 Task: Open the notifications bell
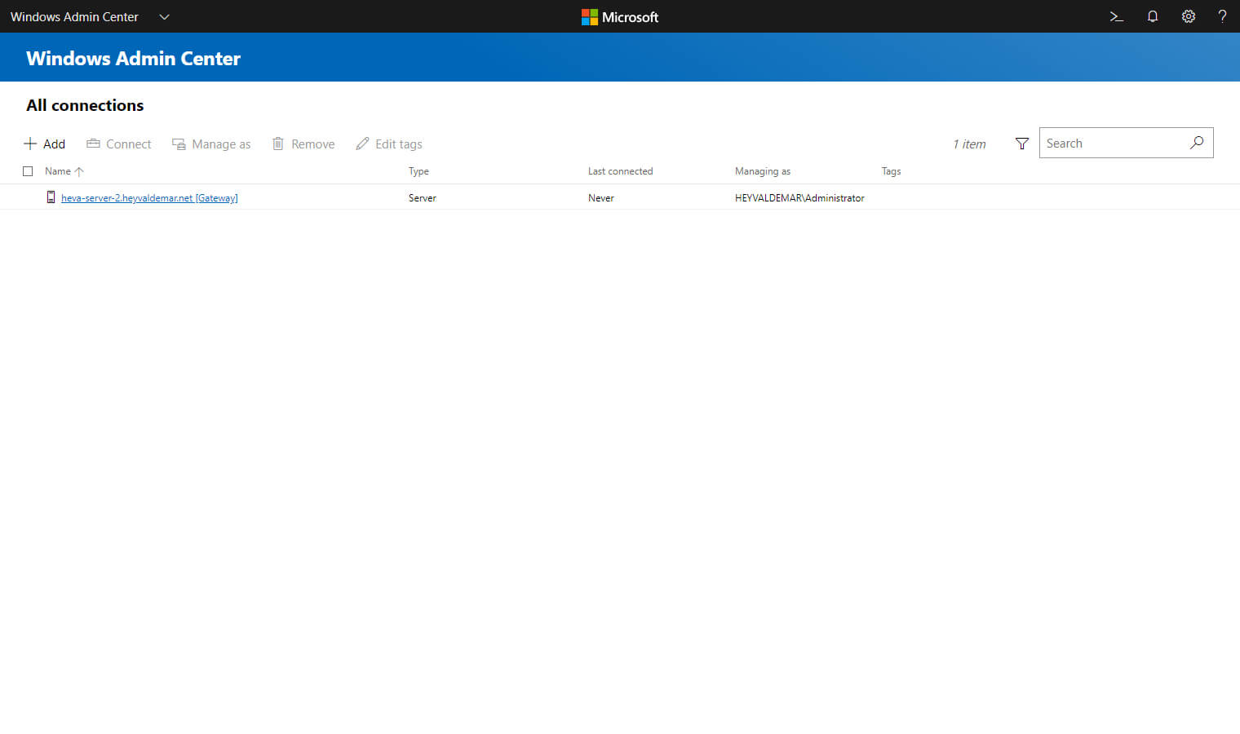click(x=1153, y=16)
